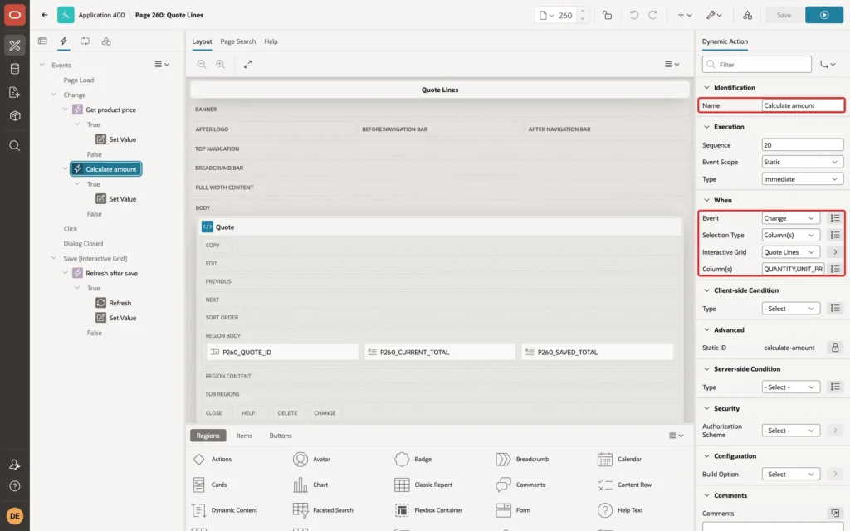The width and height of the screenshot is (850, 531).
Task: Open the Utilities wrench menu
Action: pos(713,15)
